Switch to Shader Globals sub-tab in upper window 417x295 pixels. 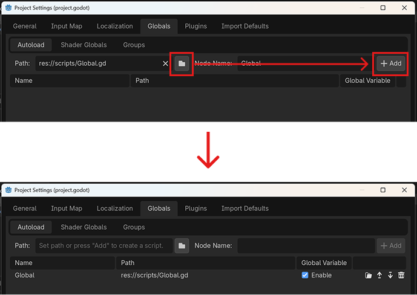point(84,45)
